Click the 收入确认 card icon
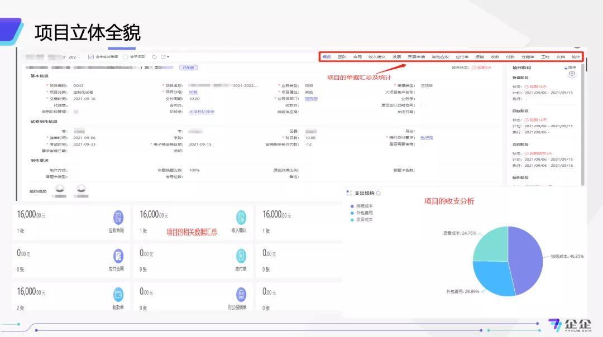This screenshot has width=603, height=337. pyautogui.click(x=241, y=217)
